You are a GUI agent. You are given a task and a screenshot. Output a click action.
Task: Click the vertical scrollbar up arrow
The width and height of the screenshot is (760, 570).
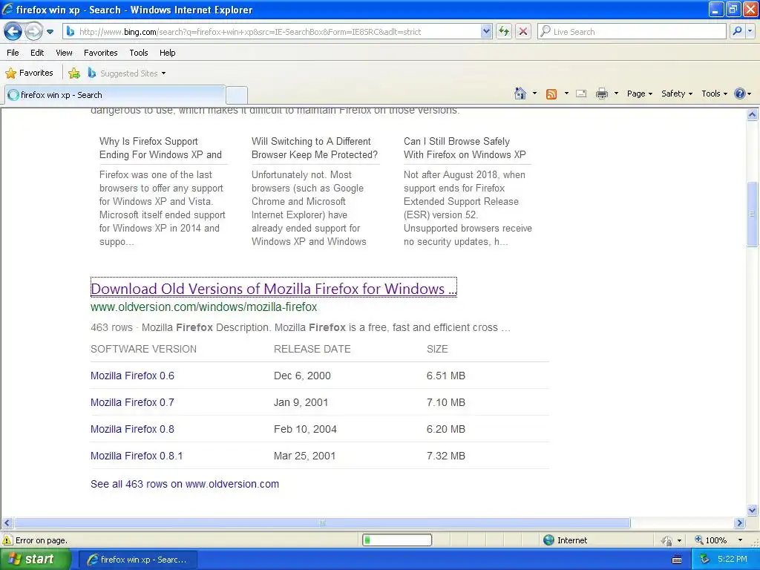(753, 115)
